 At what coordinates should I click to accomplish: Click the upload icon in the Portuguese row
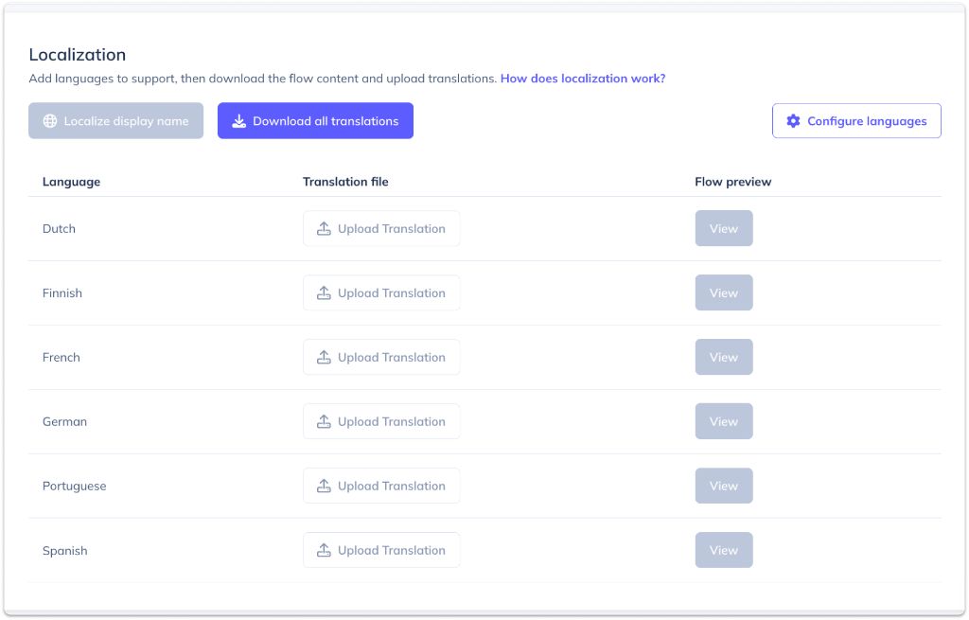324,487
